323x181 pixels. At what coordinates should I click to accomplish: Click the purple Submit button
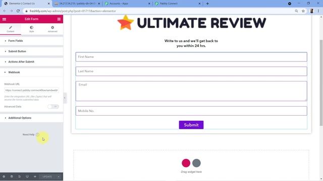click(191, 125)
